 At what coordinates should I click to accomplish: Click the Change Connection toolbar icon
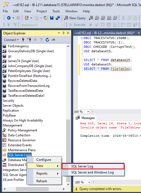pos(15,25)
